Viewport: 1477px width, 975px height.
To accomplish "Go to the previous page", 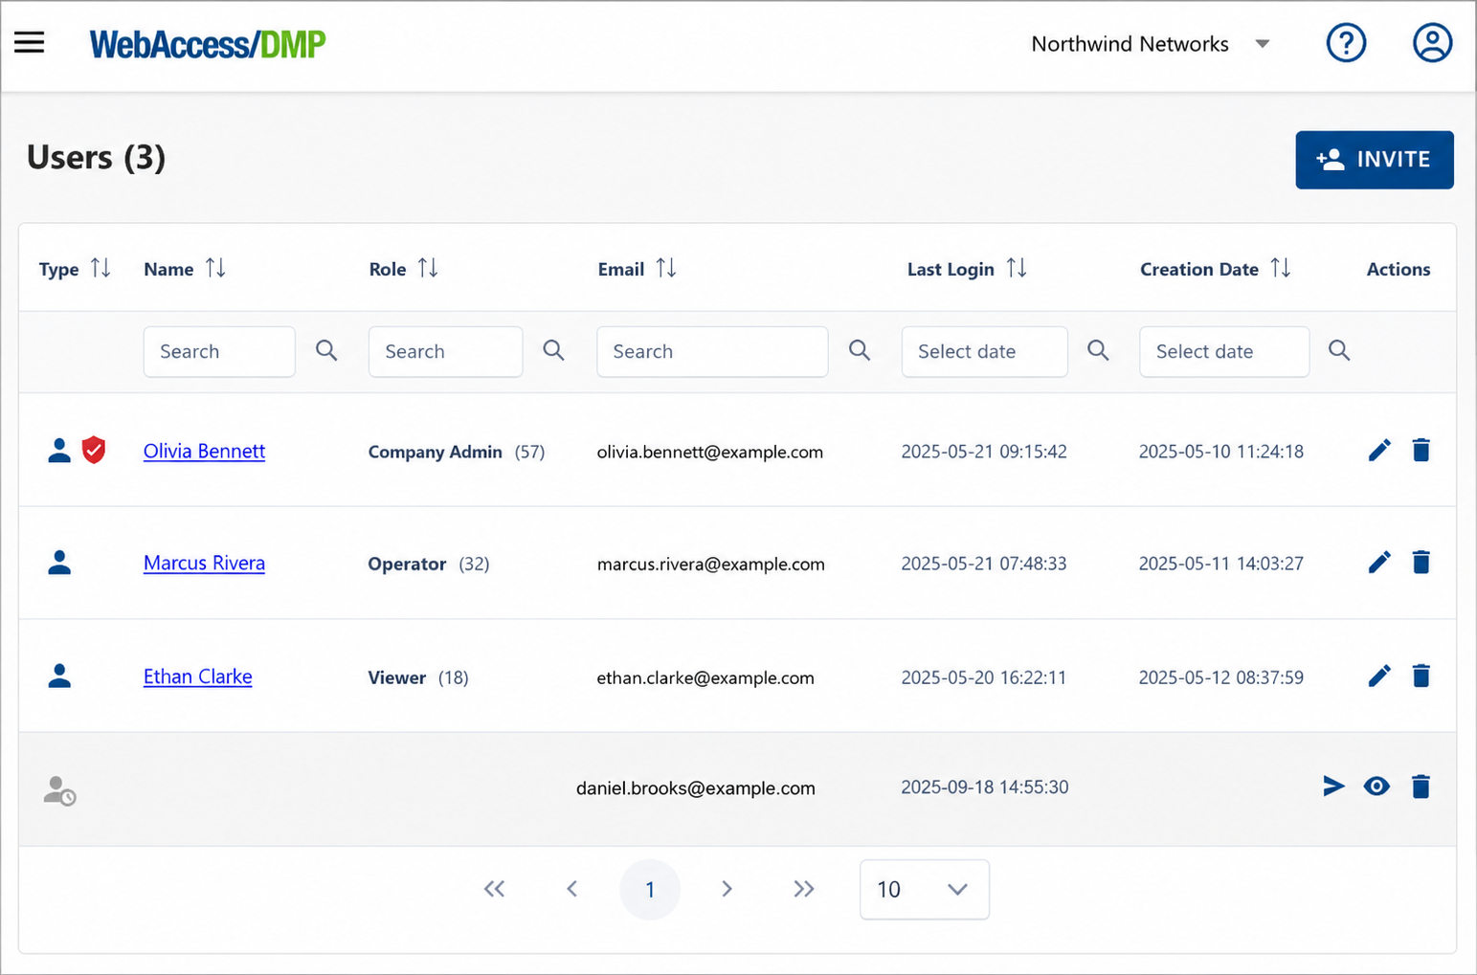I will [571, 890].
